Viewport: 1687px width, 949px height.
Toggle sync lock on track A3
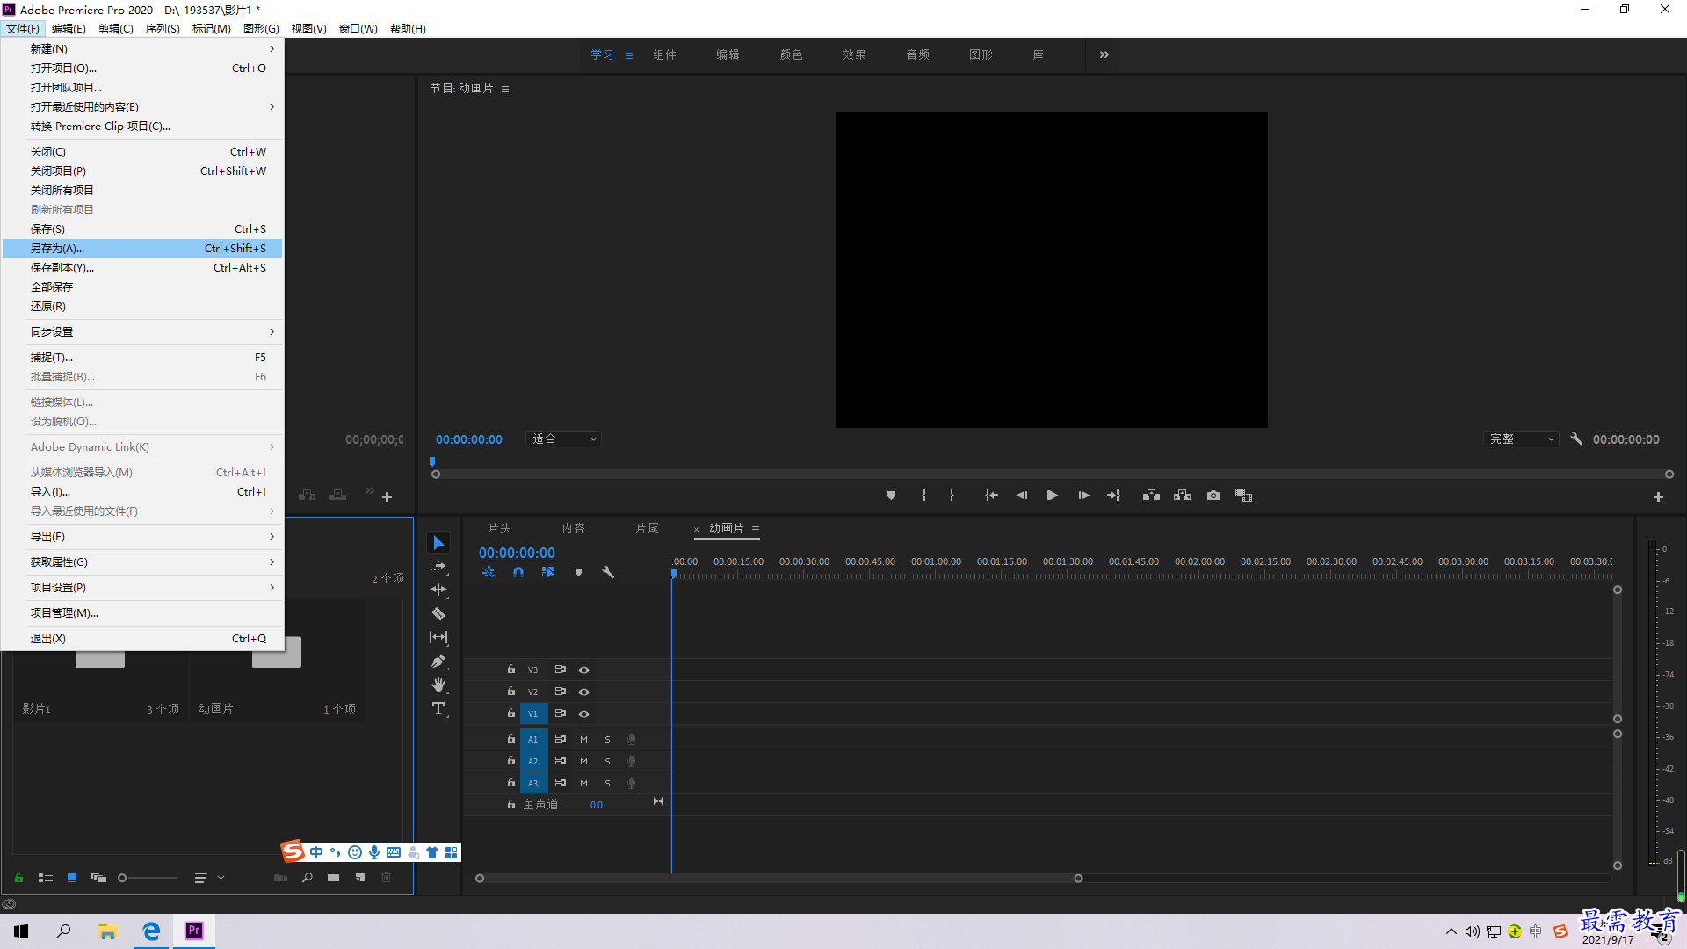pos(560,783)
